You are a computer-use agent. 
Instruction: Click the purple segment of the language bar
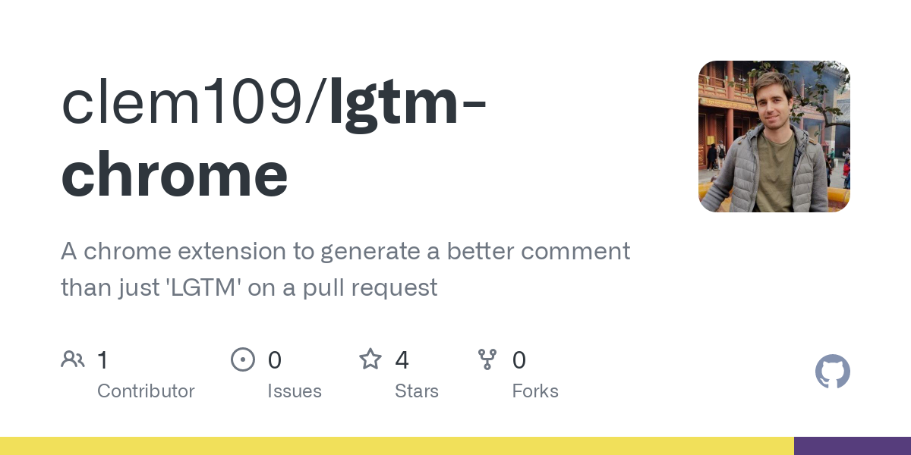point(852,446)
